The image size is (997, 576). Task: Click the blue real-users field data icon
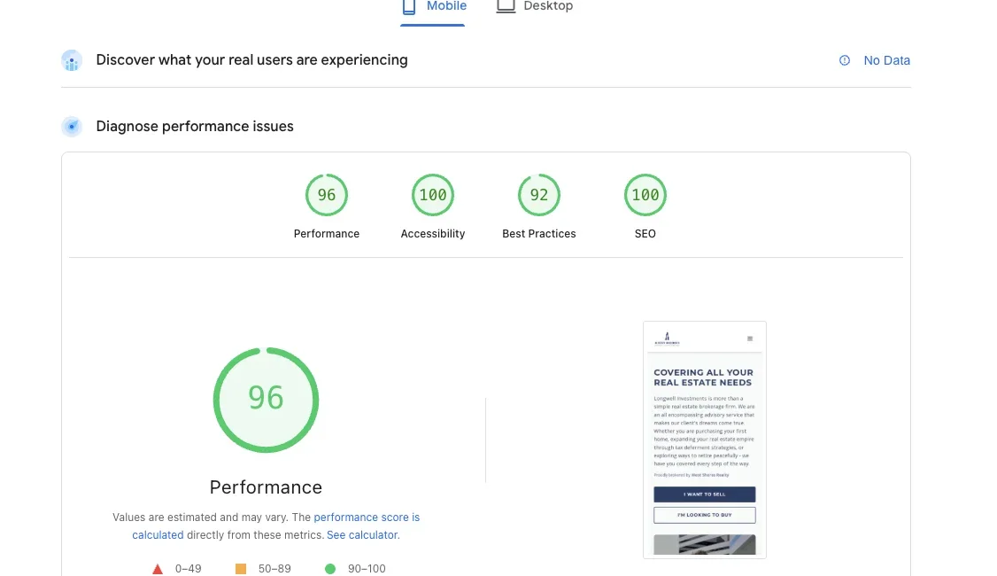pos(72,60)
